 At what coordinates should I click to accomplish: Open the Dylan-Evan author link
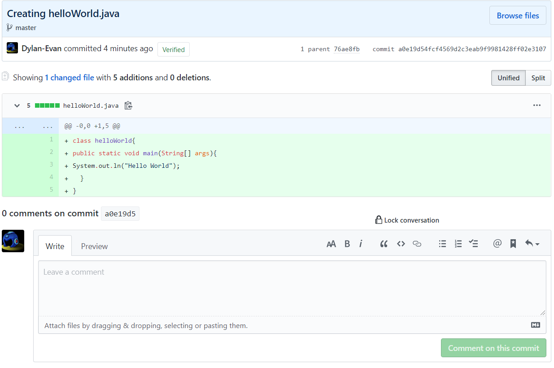coord(42,48)
